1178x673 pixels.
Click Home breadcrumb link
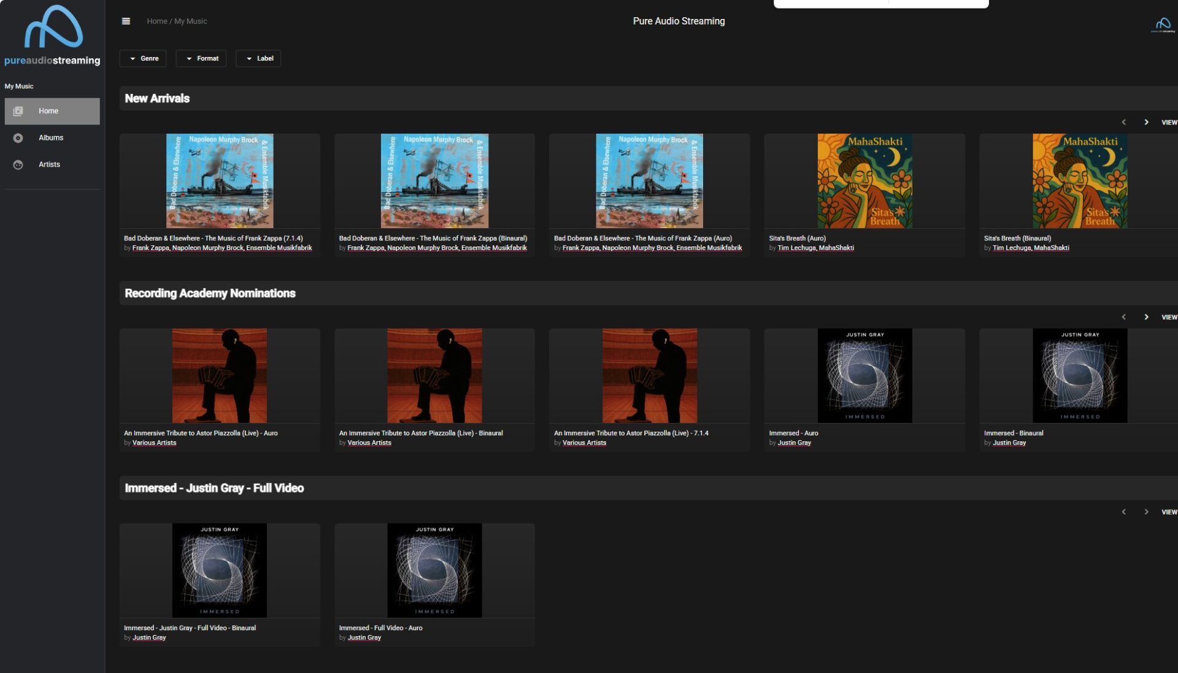156,21
